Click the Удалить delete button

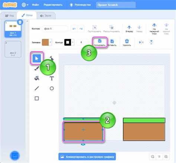[127, 42]
